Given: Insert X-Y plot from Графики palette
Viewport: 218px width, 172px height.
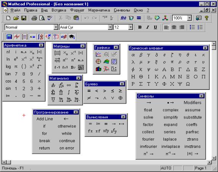Looking at the screenshot, I should (x=99, y=54).
